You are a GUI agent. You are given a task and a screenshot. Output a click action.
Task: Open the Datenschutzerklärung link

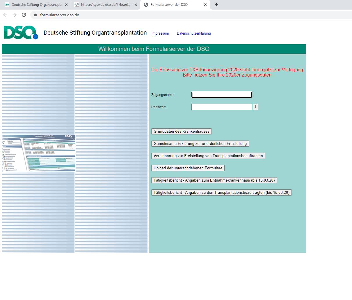(194, 33)
